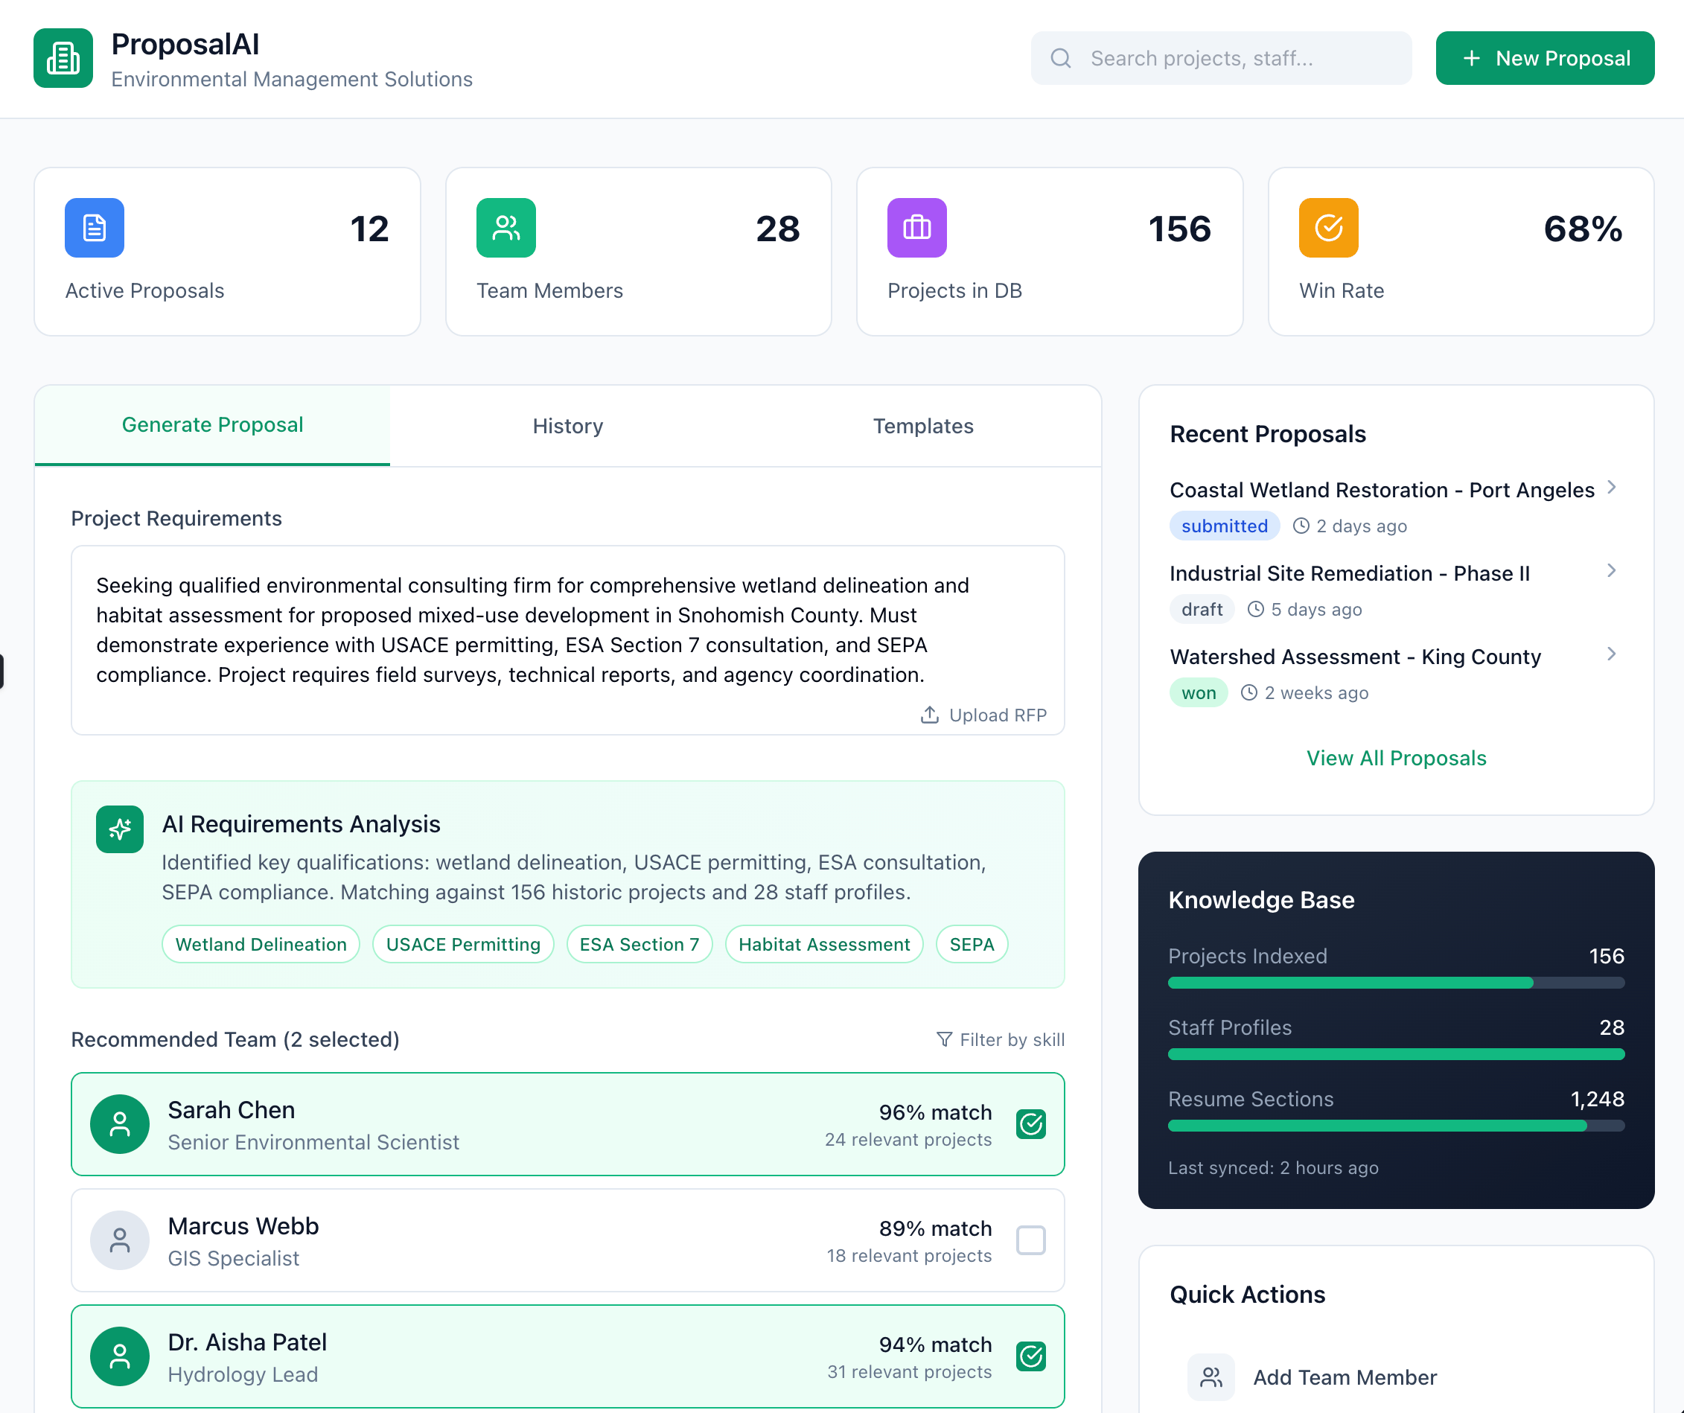Select Marcus Webb's checkbox
This screenshot has width=1684, height=1413.
pos(1030,1240)
